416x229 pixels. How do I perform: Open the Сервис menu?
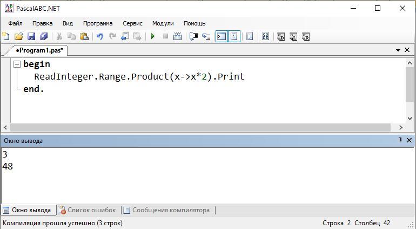(x=133, y=23)
